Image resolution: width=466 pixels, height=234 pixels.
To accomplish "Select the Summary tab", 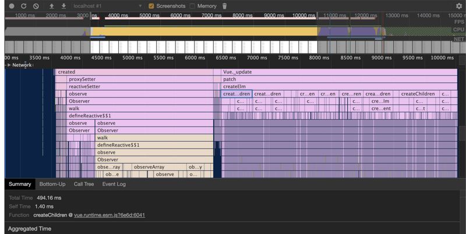I will coord(20,184).
